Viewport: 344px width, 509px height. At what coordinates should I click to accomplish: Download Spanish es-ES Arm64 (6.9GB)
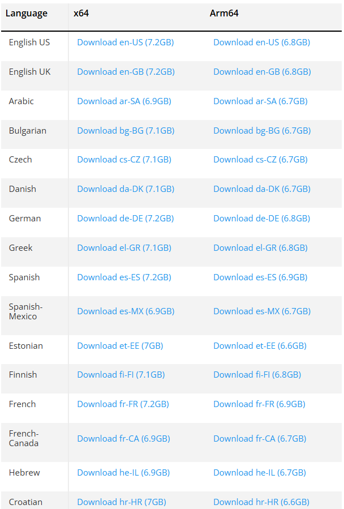[260, 277]
